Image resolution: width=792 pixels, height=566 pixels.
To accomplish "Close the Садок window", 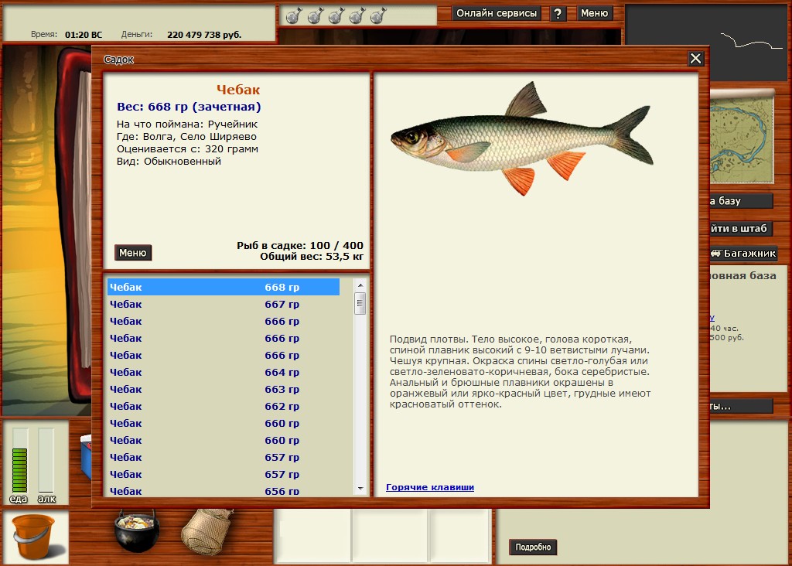I will pos(695,59).
